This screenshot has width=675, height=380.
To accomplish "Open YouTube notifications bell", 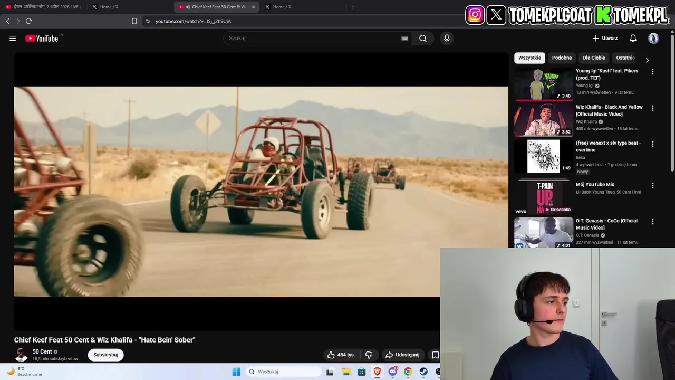I will pyautogui.click(x=633, y=39).
